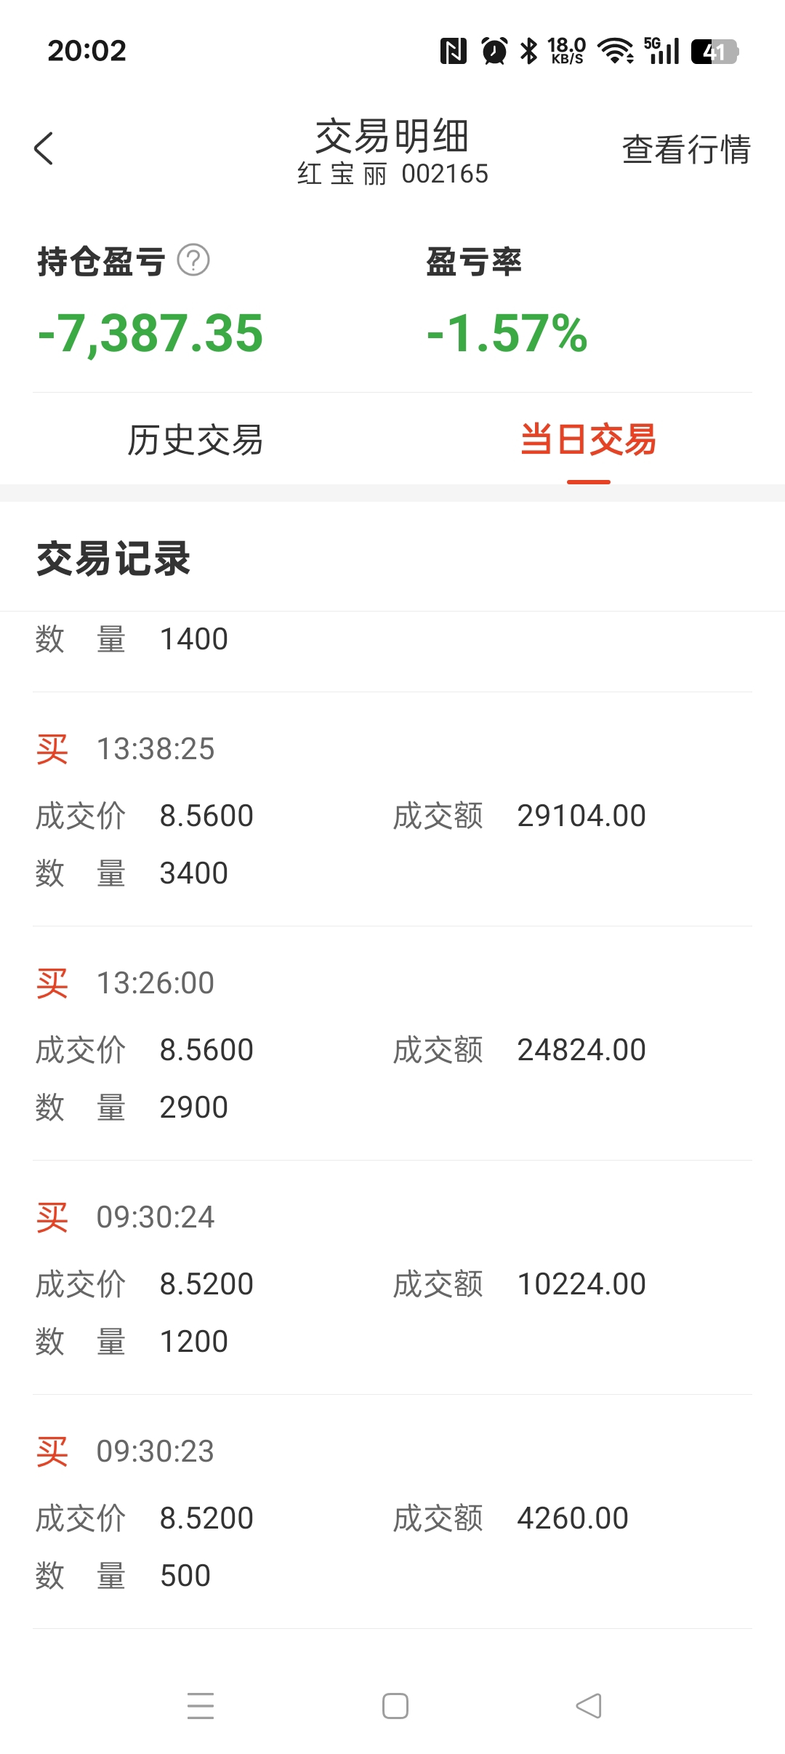This screenshot has width=785, height=1754.
Task: Select the 当日交易 tab
Action: (589, 440)
